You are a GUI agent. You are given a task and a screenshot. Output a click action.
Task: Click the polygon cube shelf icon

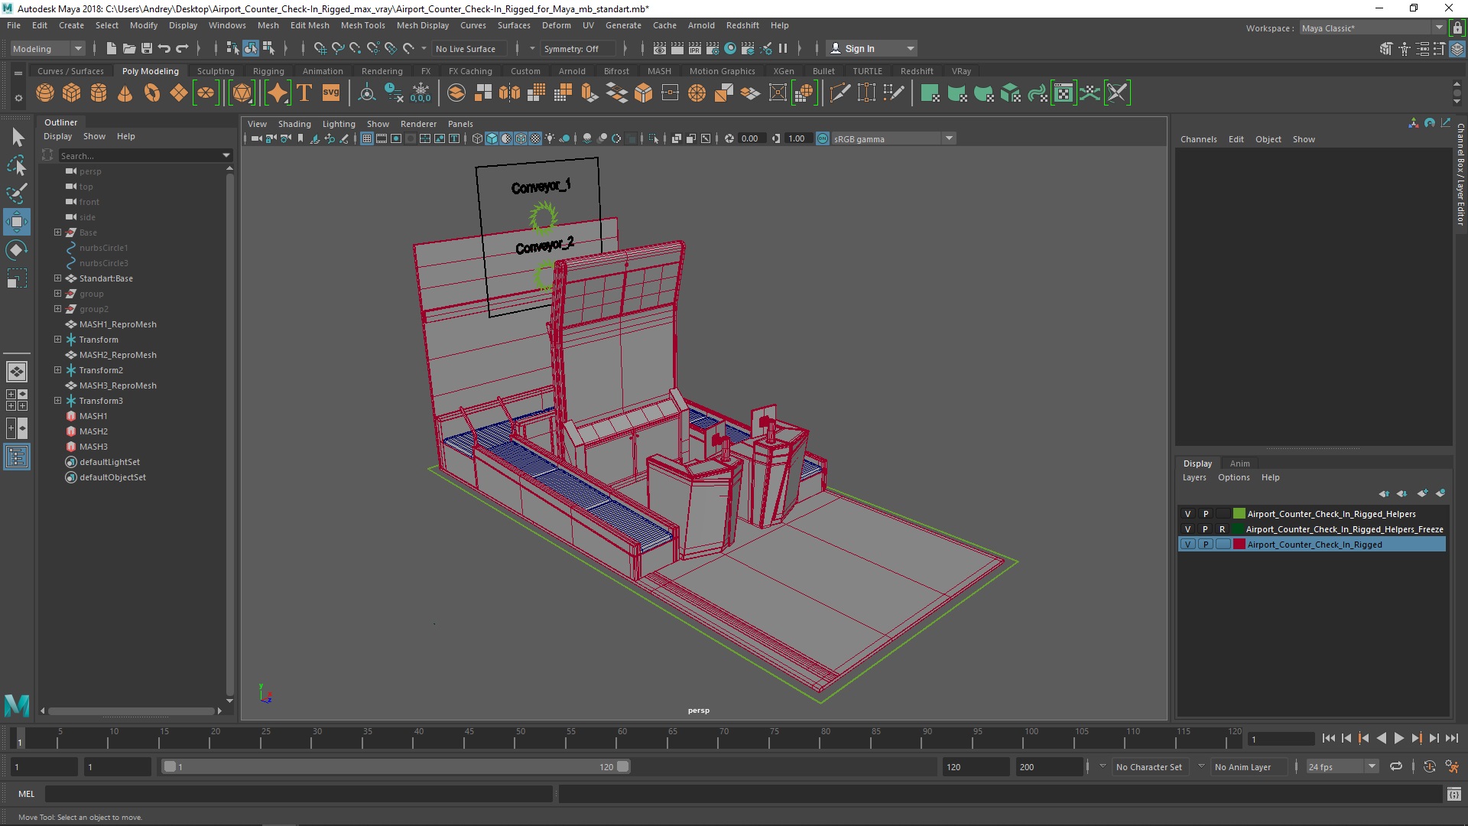coord(72,93)
